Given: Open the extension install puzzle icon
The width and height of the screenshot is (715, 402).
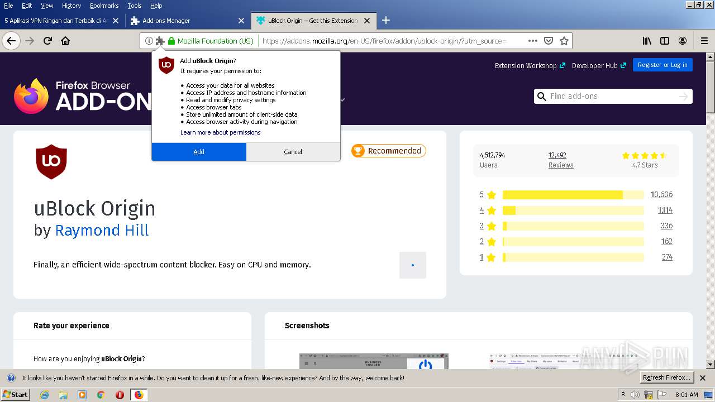Looking at the screenshot, I should pyautogui.click(x=160, y=41).
